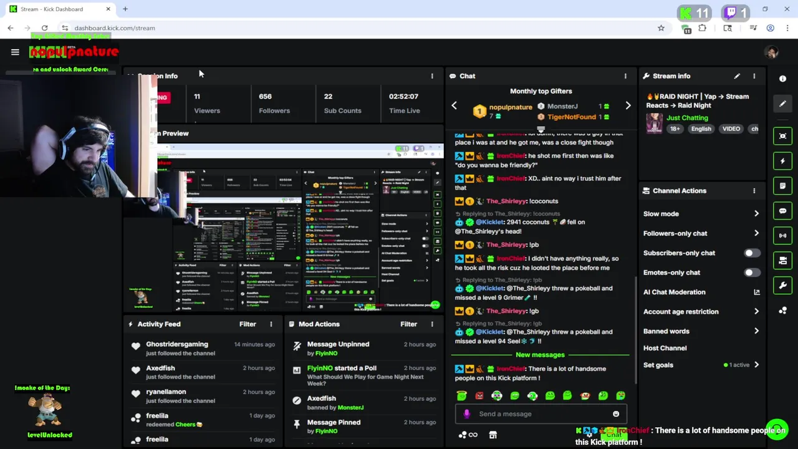
Task: Open the hamburger navigation menu
Action: [15, 52]
